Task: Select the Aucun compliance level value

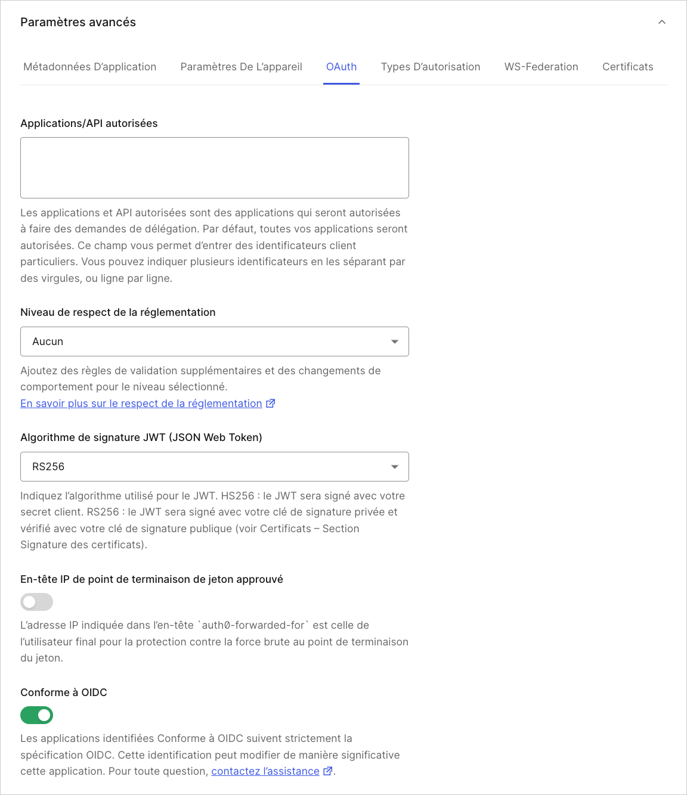Action: pos(48,341)
